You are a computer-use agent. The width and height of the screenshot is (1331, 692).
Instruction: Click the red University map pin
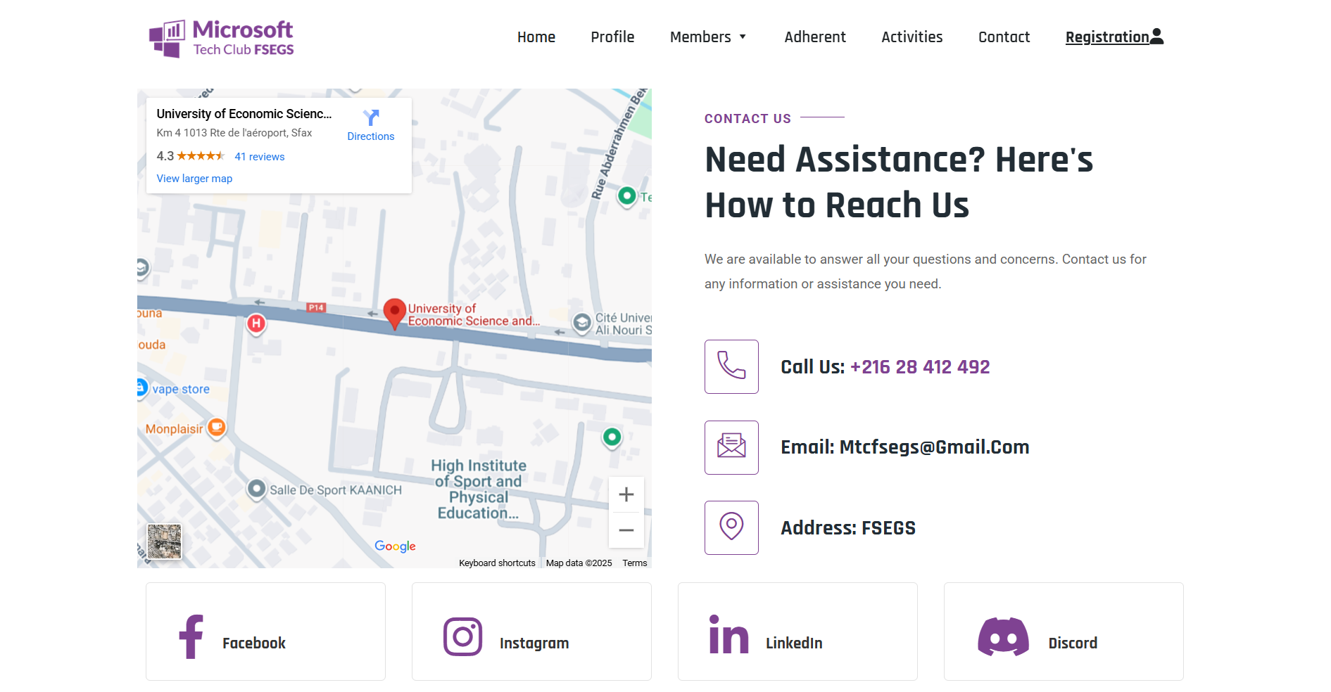[x=395, y=314]
